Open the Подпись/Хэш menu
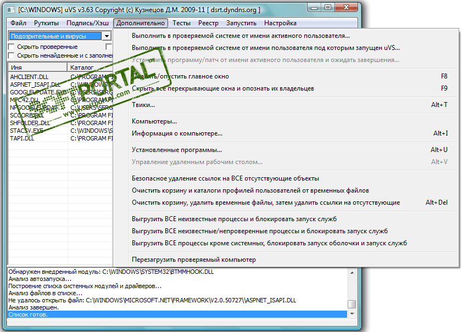This screenshot has height=332, width=463. (x=87, y=23)
